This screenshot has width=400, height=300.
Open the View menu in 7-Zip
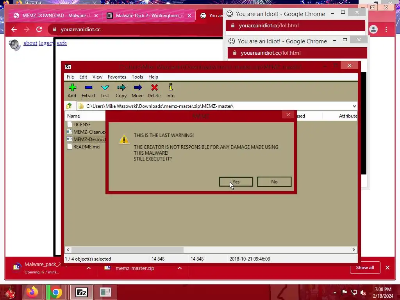97,77
